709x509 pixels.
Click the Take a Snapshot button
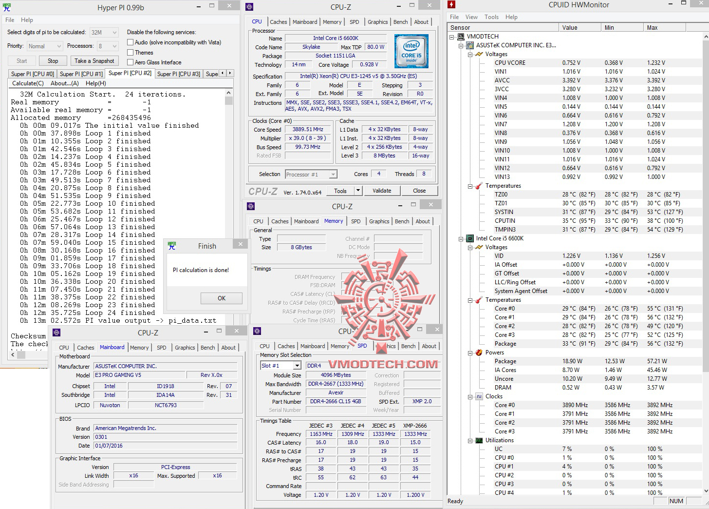[94, 61]
